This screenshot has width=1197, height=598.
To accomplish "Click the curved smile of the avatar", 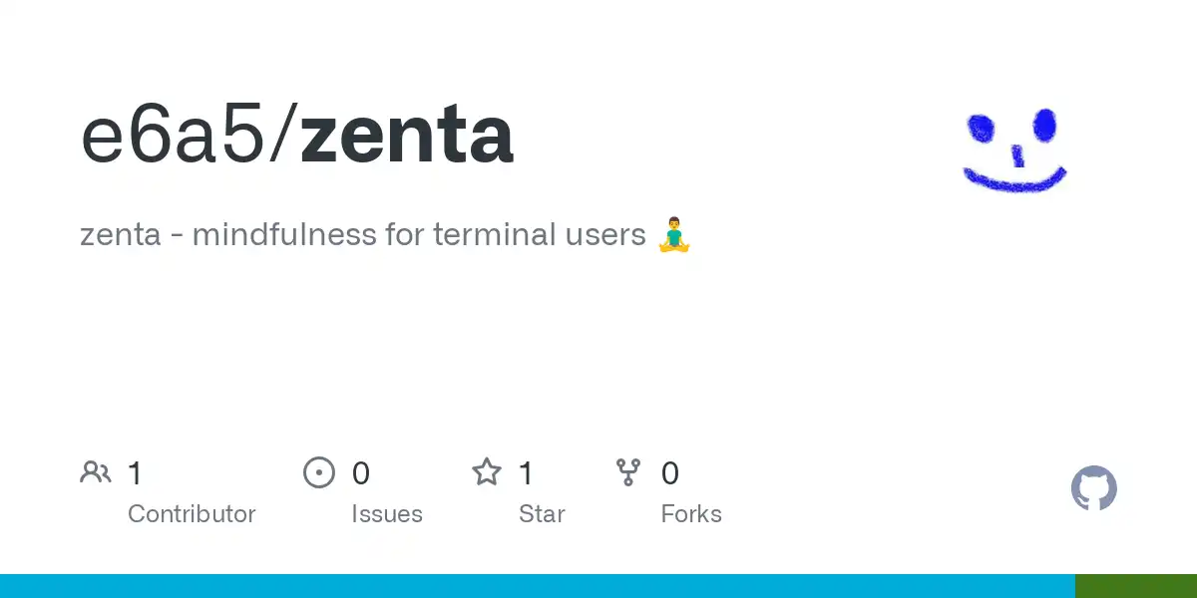I will (1015, 179).
